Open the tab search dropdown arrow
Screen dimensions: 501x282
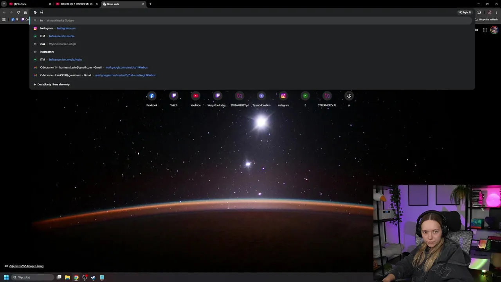(4, 4)
